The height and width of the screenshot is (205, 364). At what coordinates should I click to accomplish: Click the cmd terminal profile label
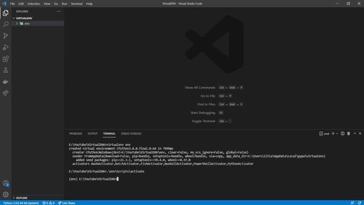324,134
